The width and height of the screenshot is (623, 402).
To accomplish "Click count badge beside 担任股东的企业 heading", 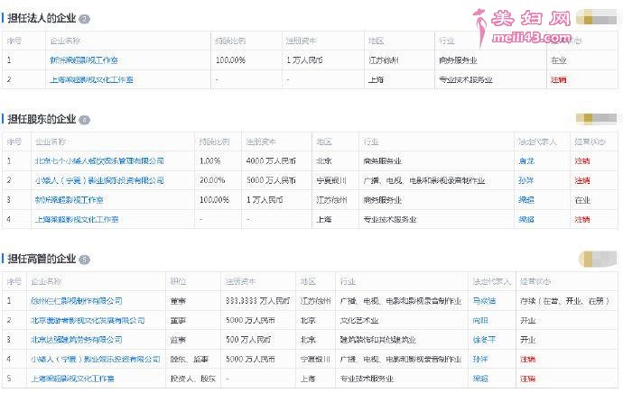I will coord(84,119).
